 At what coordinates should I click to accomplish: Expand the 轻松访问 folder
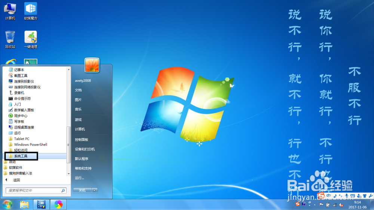click(x=18, y=150)
